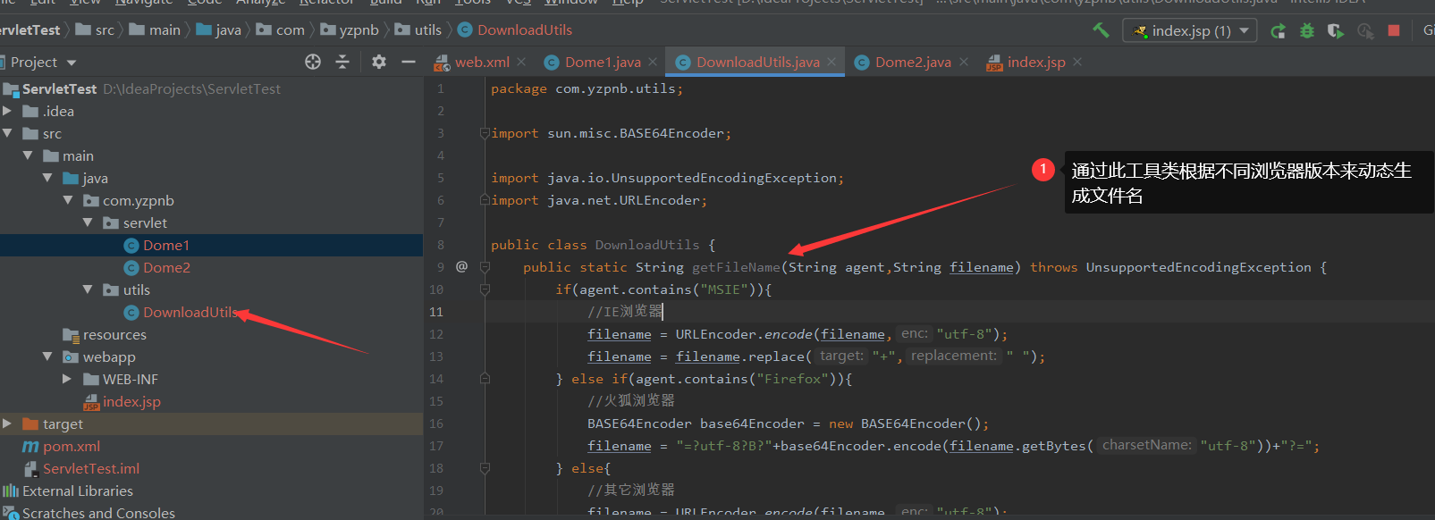1435x520 pixels.
Task: Fold the imports block at line 3
Action: 485,133
